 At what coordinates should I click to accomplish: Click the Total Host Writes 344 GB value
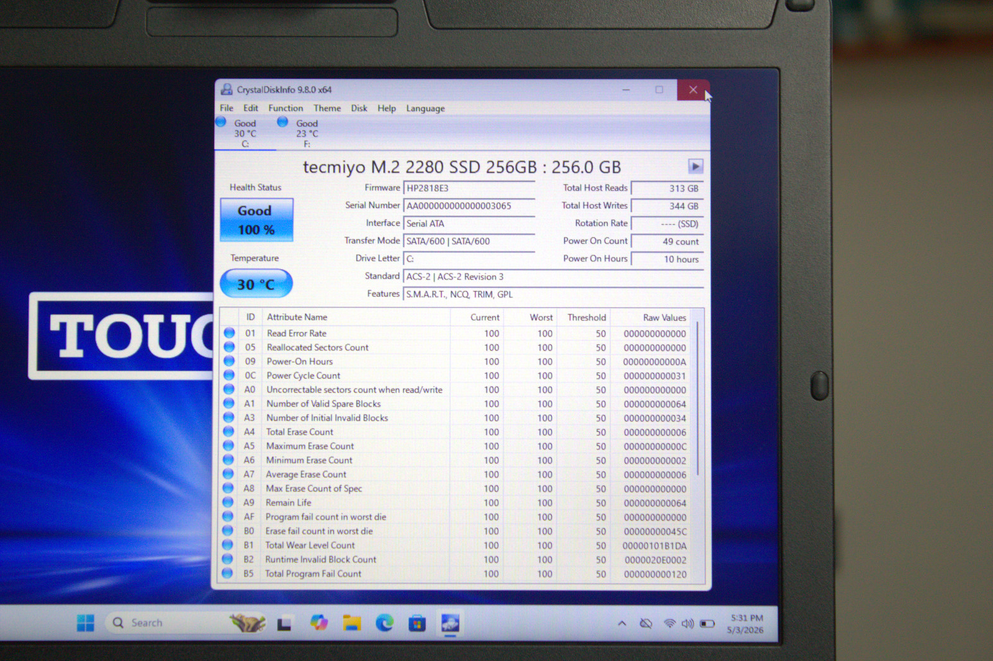point(668,206)
